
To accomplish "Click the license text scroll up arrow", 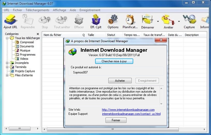I will click(161, 88).
